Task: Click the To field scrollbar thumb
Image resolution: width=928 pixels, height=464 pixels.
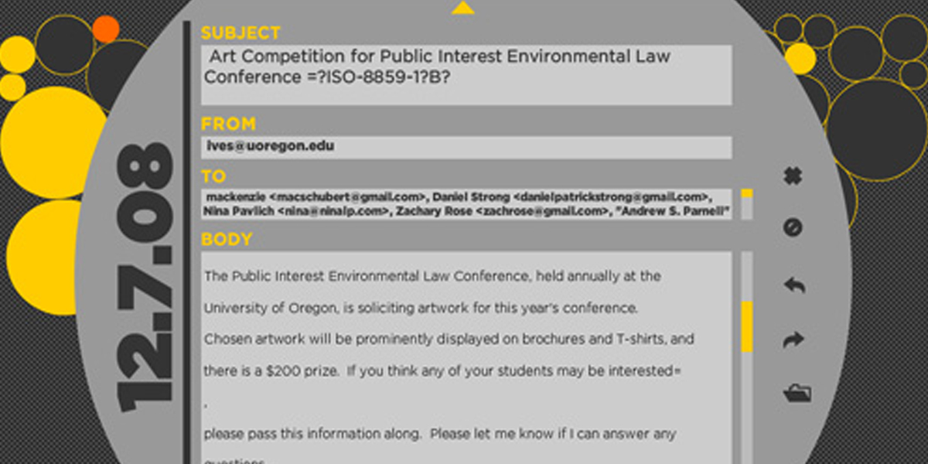Action: [746, 193]
